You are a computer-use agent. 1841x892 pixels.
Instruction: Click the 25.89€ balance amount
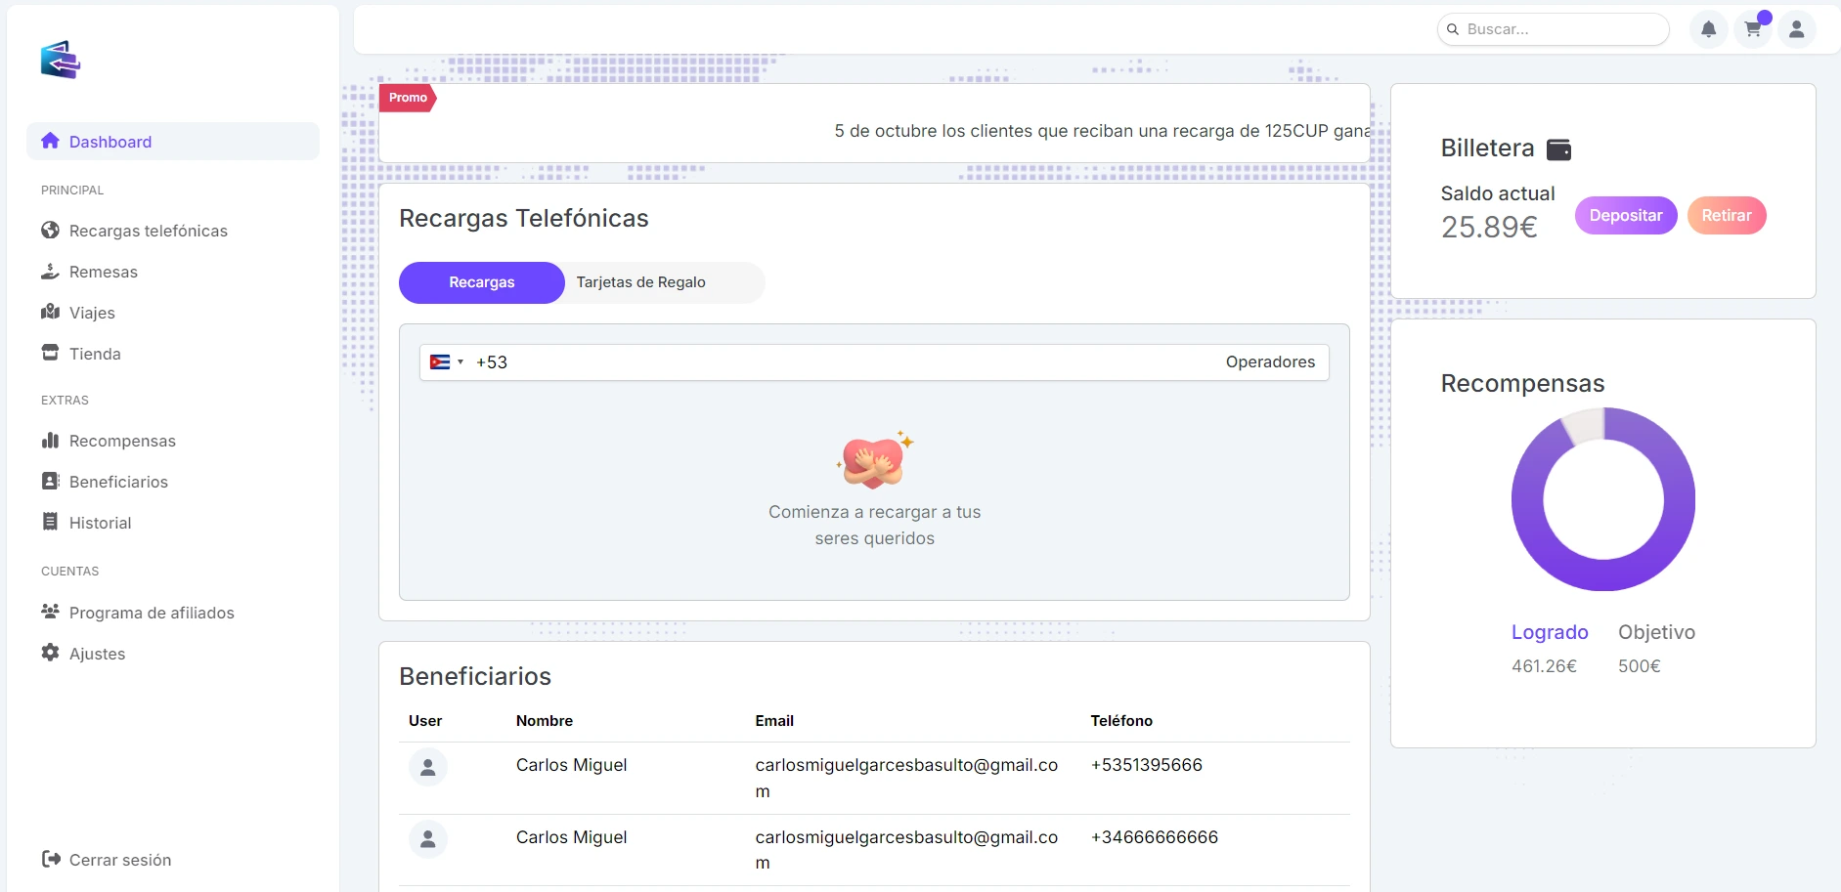coord(1489,227)
